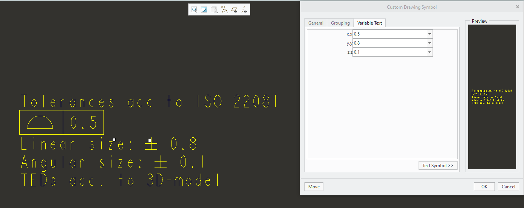
Task: Close the Custom Drawing Symbol dialog
Action: tap(517, 7)
